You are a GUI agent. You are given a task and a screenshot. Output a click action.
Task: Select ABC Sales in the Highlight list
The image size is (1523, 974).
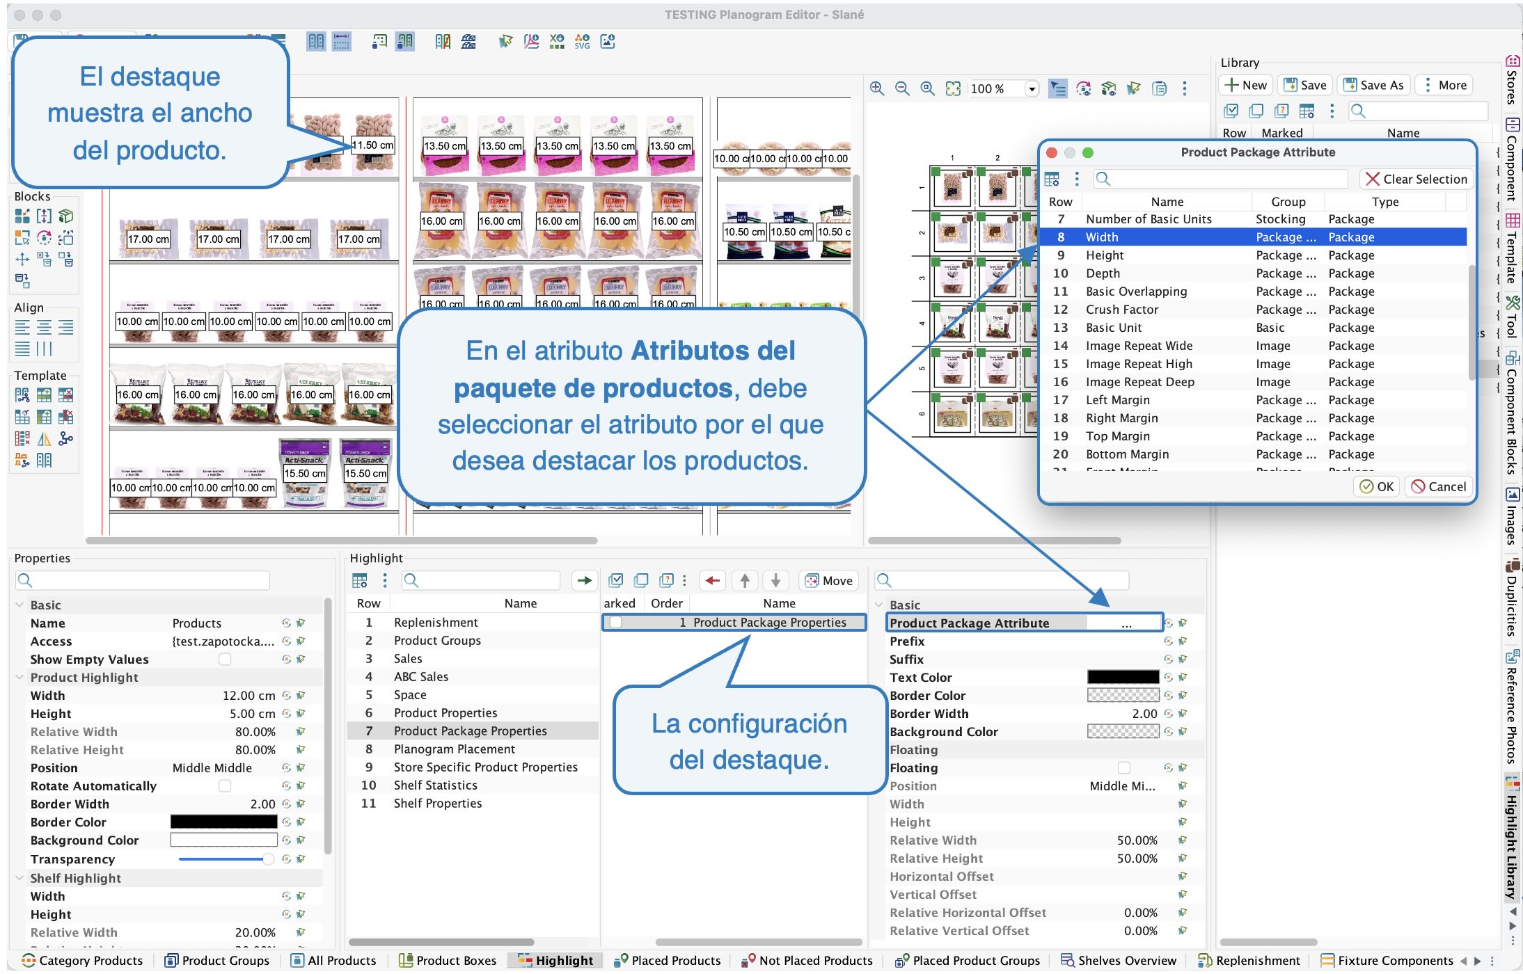click(473, 677)
